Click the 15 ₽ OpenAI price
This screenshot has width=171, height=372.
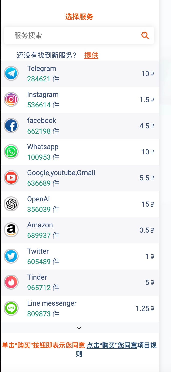click(x=148, y=204)
